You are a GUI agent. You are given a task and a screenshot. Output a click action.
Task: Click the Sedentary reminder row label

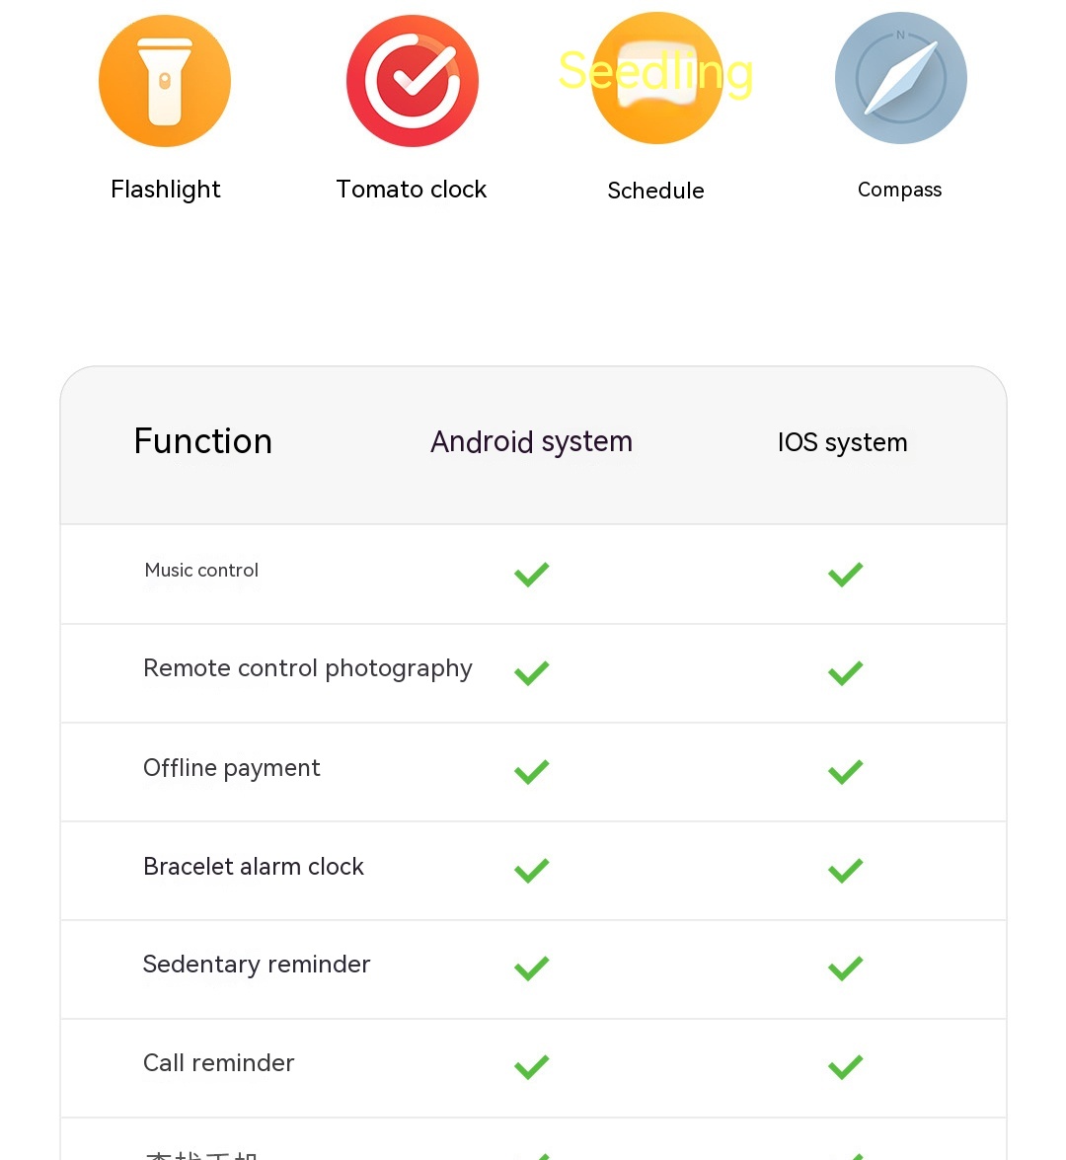(x=256, y=964)
